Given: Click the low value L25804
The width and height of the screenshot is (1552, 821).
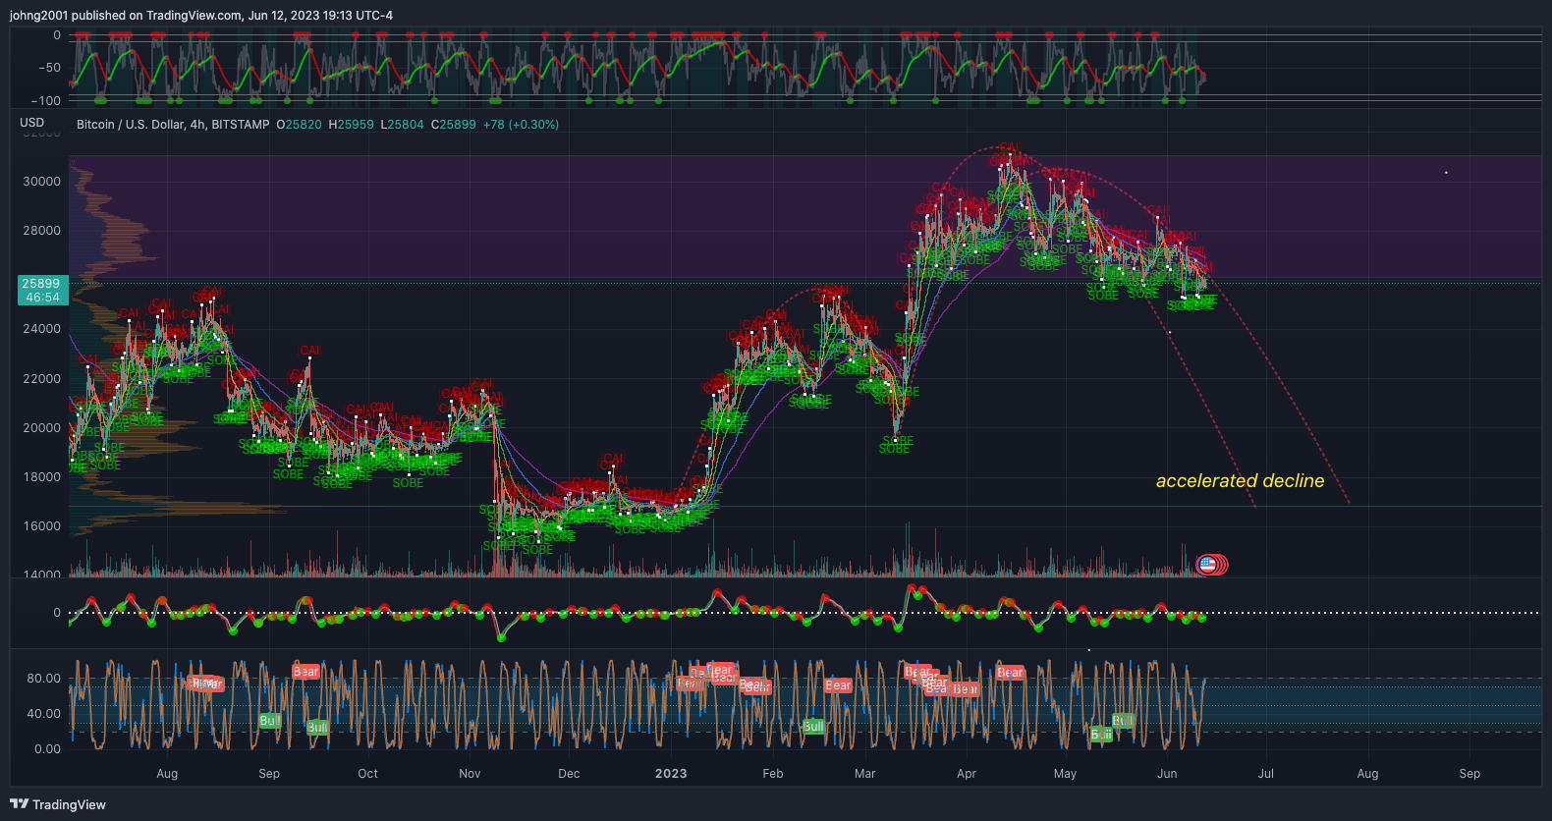Looking at the screenshot, I should pos(403,125).
